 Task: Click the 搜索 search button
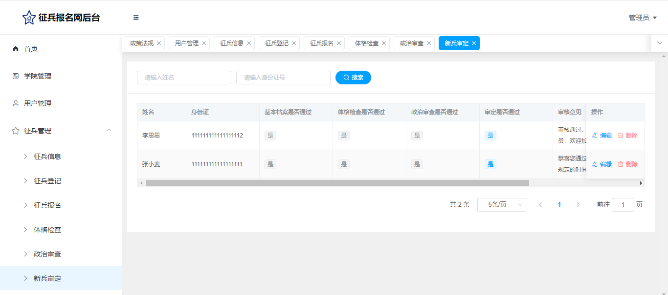[x=353, y=78]
